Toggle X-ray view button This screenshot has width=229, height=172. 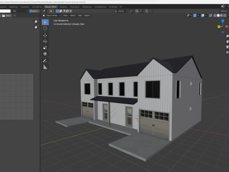pos(210,15)
